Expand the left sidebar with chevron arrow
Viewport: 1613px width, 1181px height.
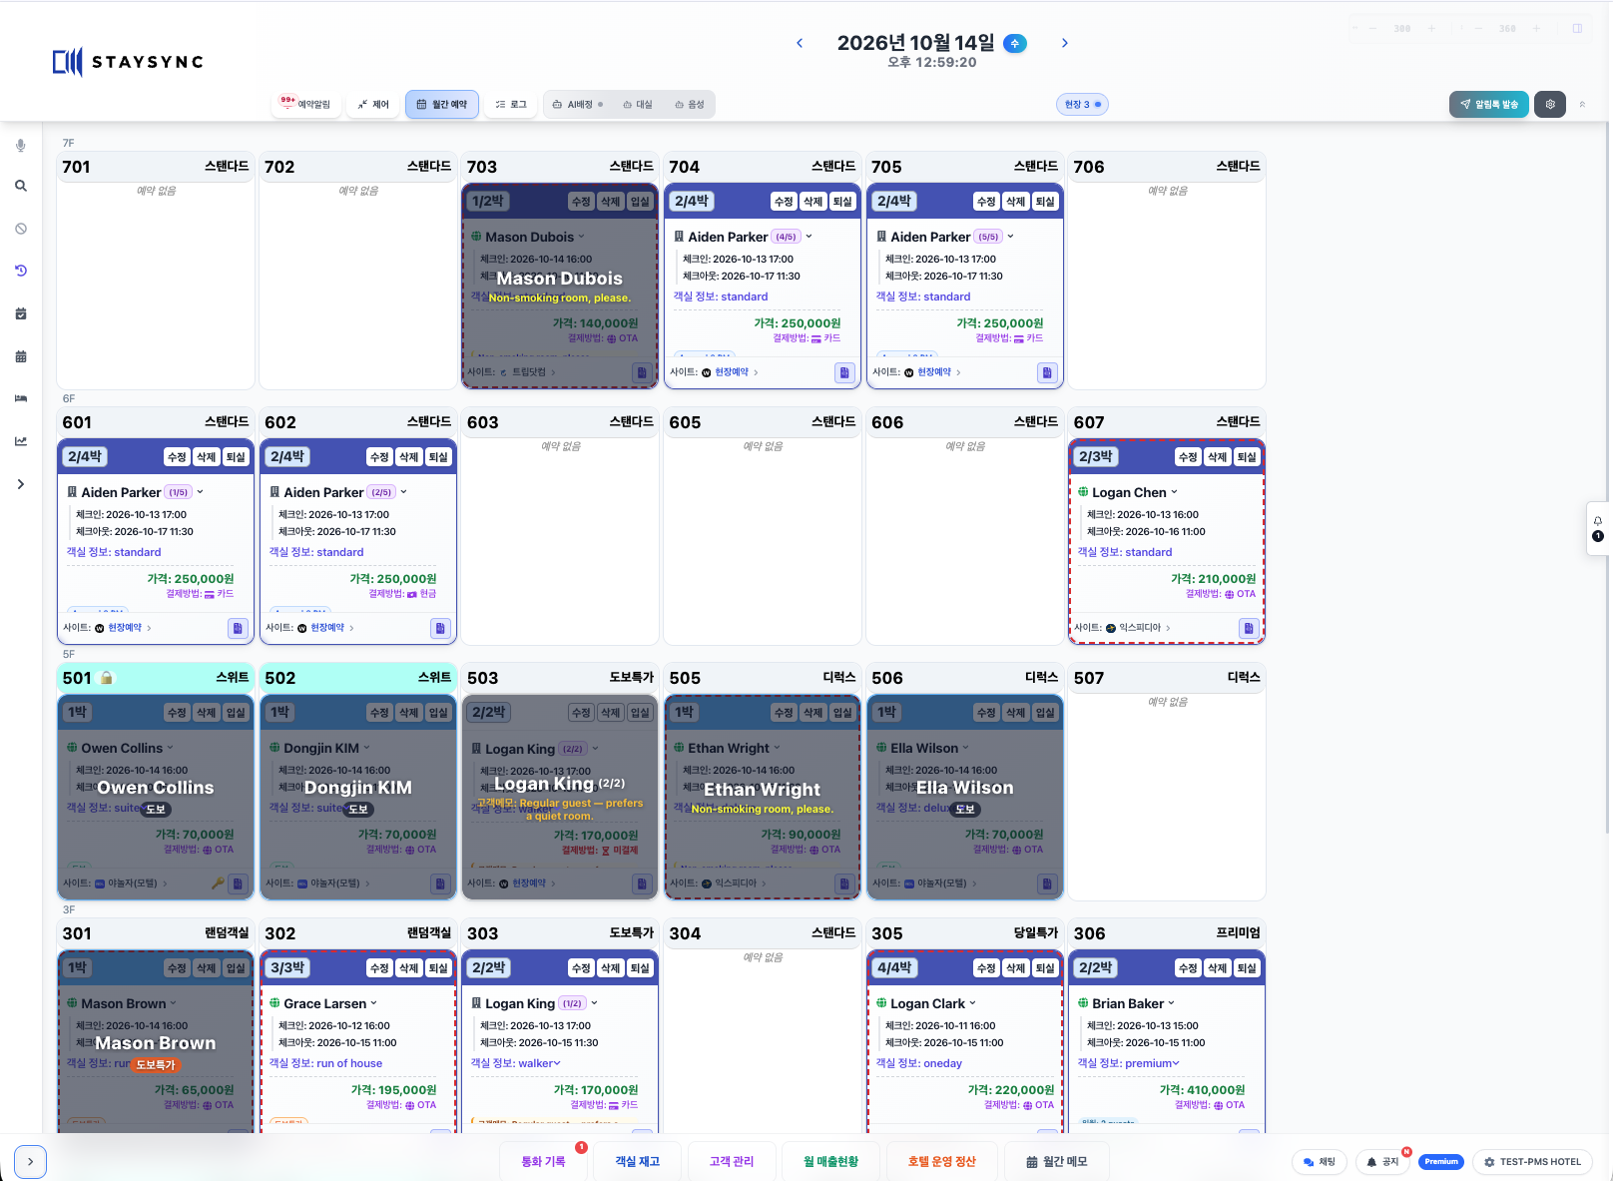[x=21, y=484]
